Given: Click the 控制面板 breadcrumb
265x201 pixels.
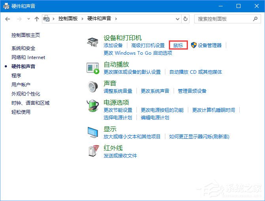Looking at the screenshot, I should pos(68,19).
